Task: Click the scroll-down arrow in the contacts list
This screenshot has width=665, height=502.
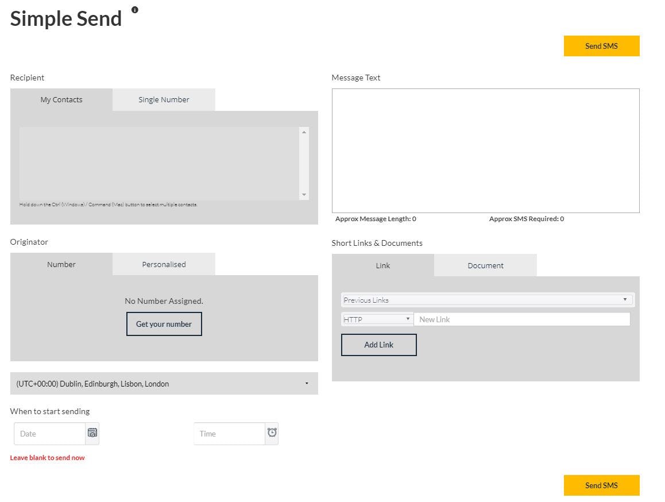Action: tap(303, 195)
